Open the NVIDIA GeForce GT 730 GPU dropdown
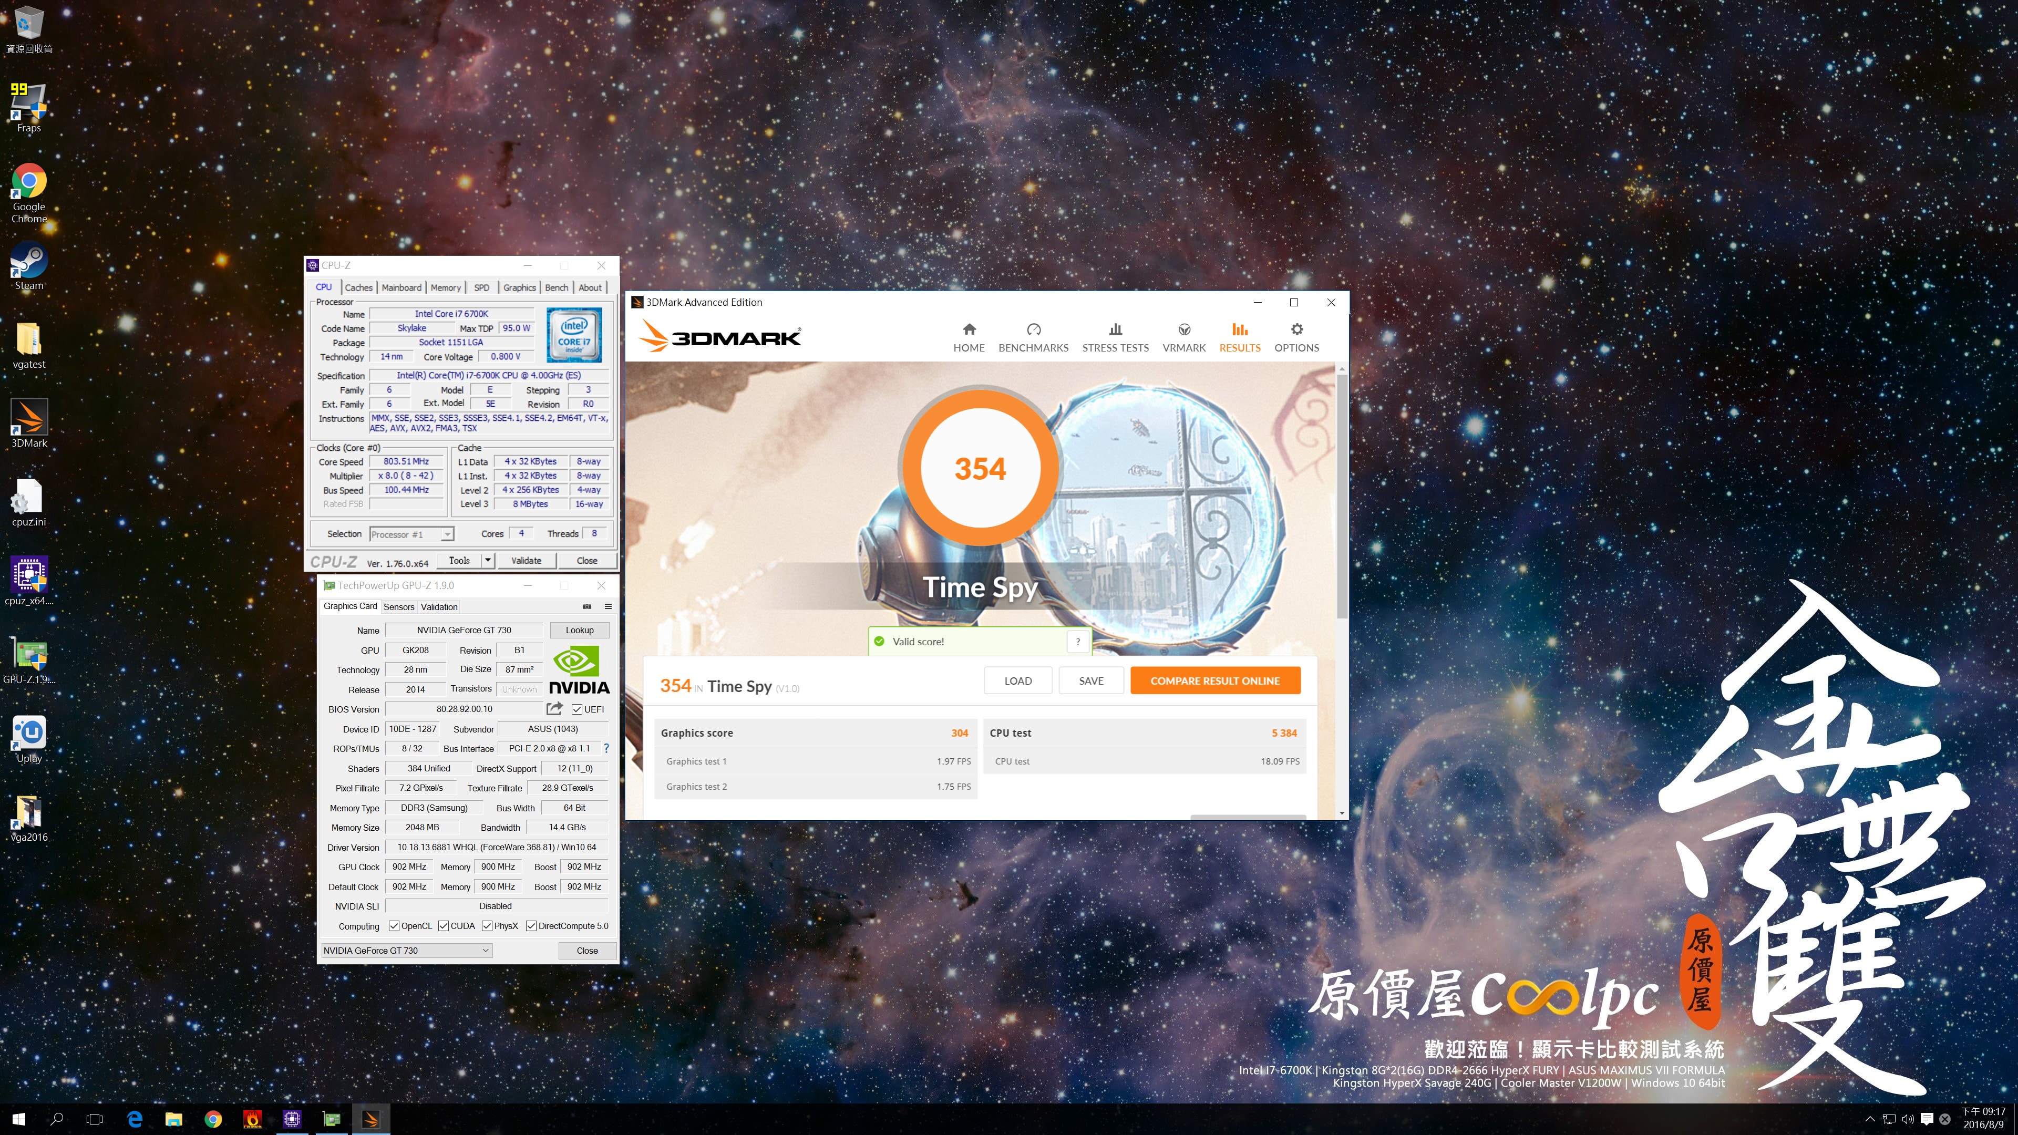The width and height of the screenshot is (2018, 1135). (407, 950)
